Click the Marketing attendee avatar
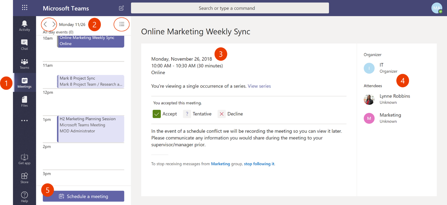This screenshot has height=205, width=447. pyautogui.click(x=369, y=118)
